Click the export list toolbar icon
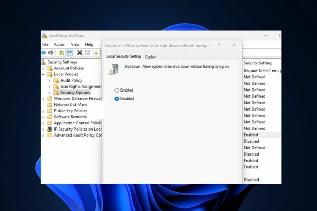 point(96,53)
